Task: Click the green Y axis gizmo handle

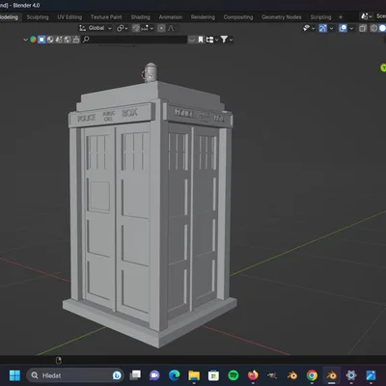Action: (383, 68)
